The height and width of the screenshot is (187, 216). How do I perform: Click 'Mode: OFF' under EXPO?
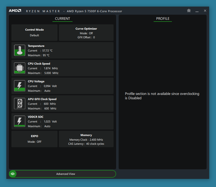pyautogui.click(x=34, y=142)
